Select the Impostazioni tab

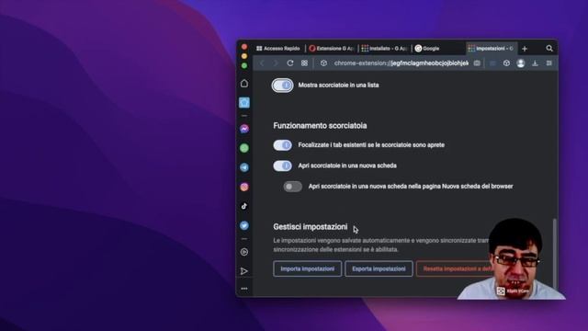pyautogui.click(x=492, y=49)
